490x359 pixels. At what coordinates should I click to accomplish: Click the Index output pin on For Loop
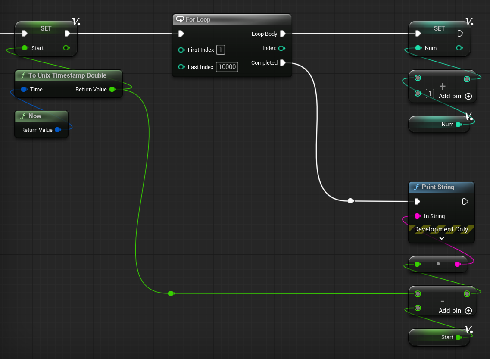tap(281, 48)
